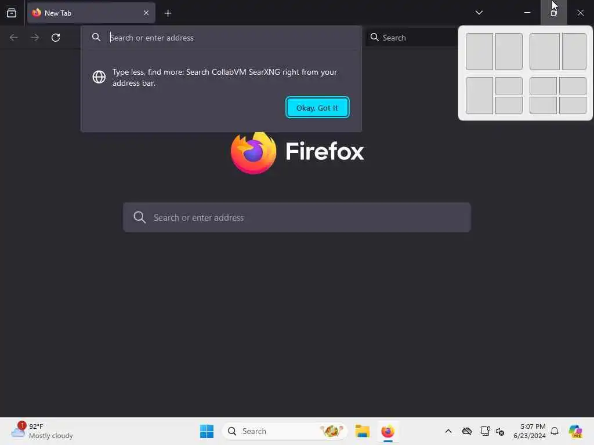The image size is (594, 445).
Task: Open a new tab with the plus button
Action: pyautogui.click(x=168, y=13)
